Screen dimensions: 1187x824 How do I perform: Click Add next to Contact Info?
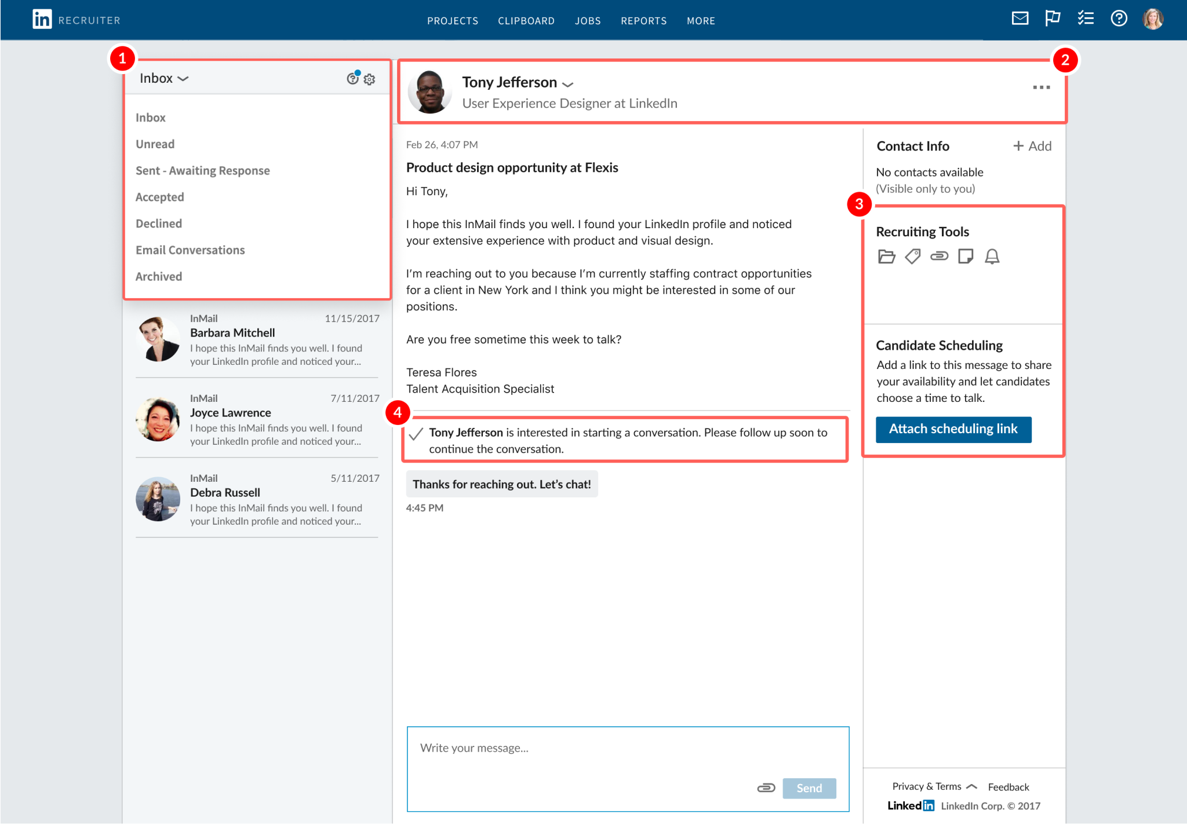coord(1032,146)
